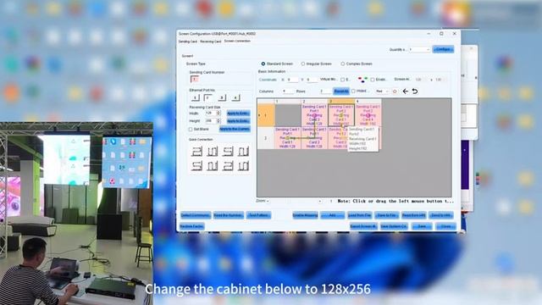Click the Width value field
This screenshot has width=542, height=305.
[211, 113]
